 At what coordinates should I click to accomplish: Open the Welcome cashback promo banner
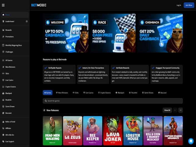(66, 33)
